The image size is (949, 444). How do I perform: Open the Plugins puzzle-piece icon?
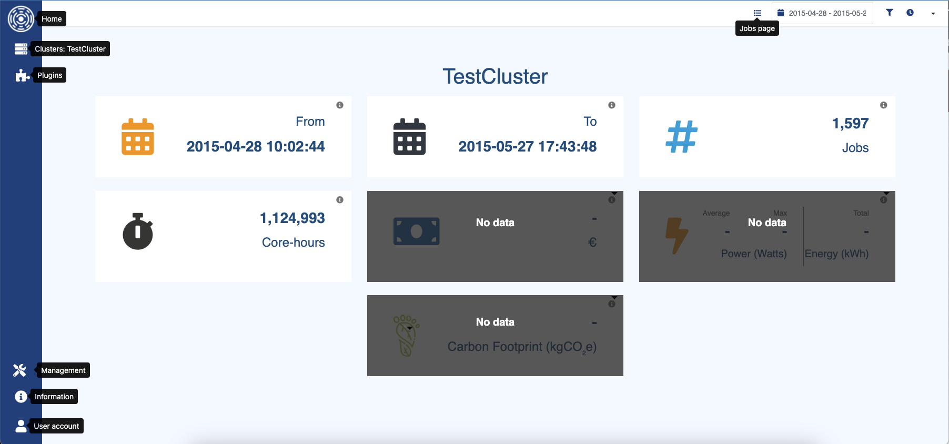(22, 76)
